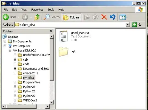Viewport: 148px width, 110px height.
Task: Open the Help menu
Action: tap(61, 10)
